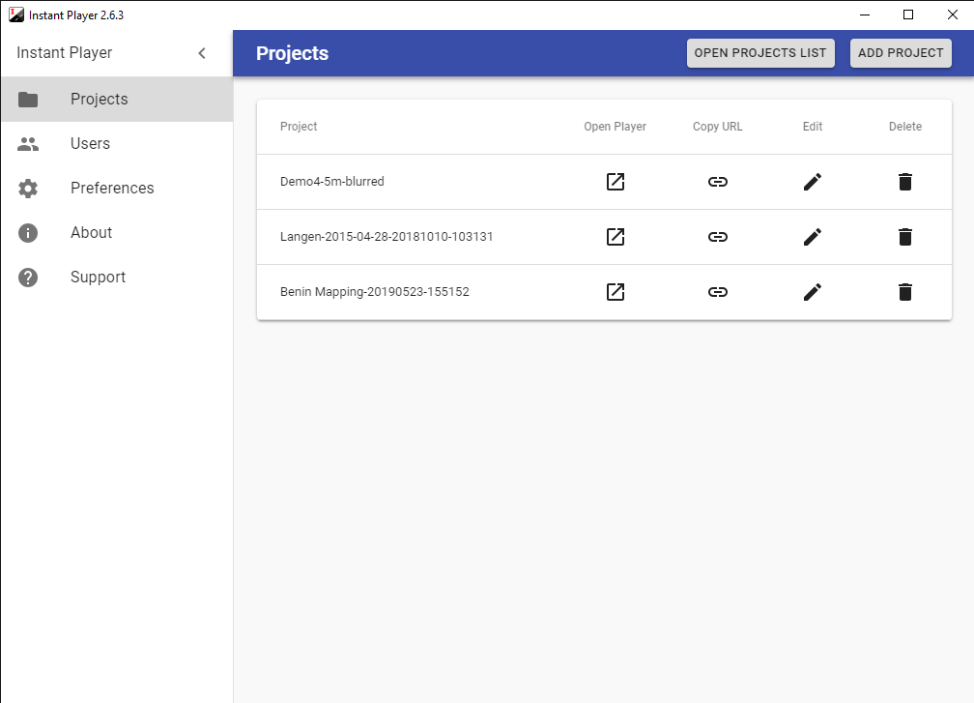
Task: Copy URL of Benin Mapping project
Action: coord(717,291)
